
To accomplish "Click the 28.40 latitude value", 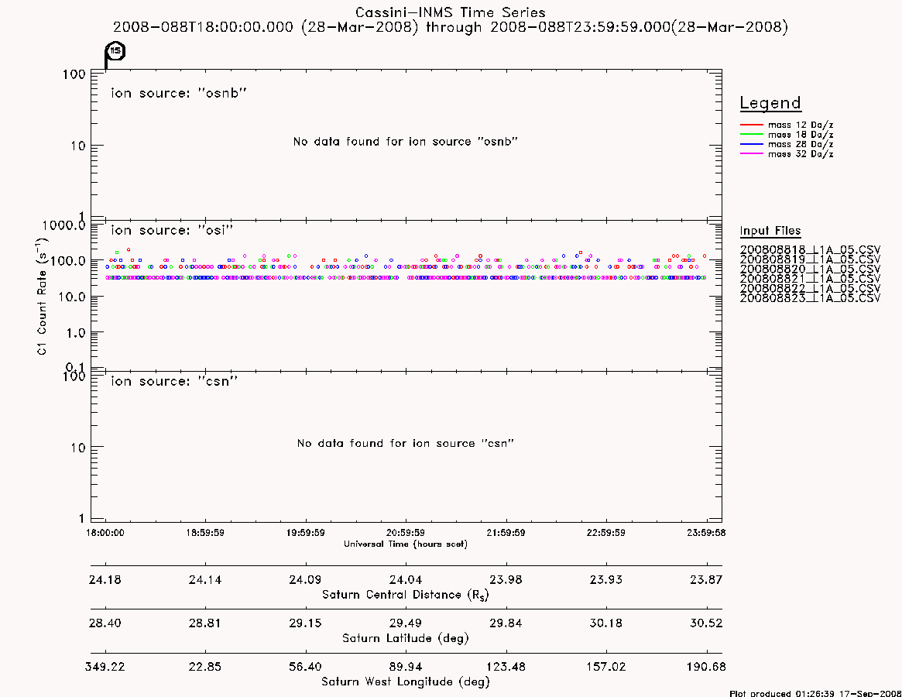I will coord(105,623).
